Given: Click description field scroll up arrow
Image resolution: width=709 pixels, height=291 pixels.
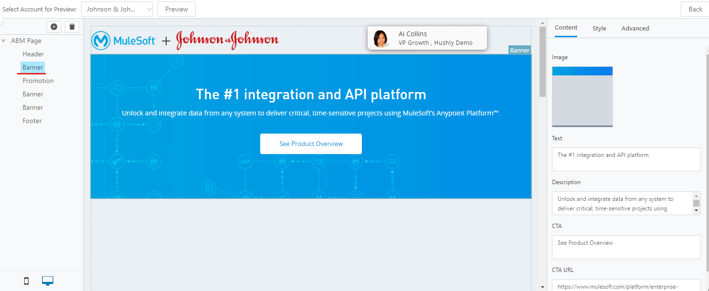Looking at the screenshot, I should tap(696, 196).
